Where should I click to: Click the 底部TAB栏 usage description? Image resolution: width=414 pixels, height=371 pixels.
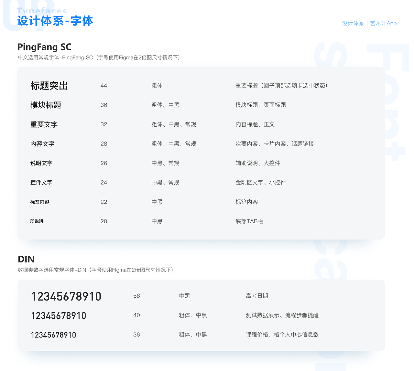click(x=249, y=221)
